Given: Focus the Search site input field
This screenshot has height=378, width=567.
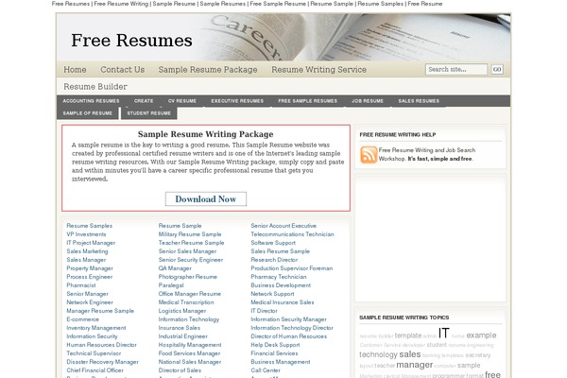Looking at the screenshot, I should click(x=456, y=69).
